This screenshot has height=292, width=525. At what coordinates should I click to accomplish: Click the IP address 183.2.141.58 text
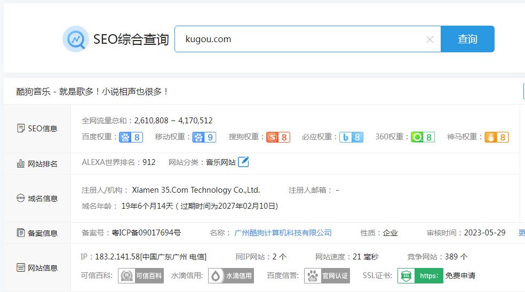click(x=117, y=257)
